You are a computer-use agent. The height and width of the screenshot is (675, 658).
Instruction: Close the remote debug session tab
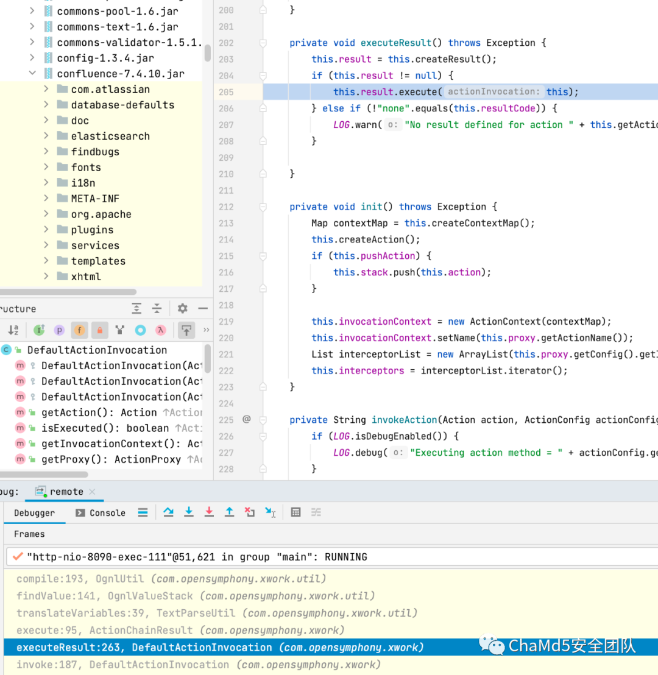click(92, 492)
